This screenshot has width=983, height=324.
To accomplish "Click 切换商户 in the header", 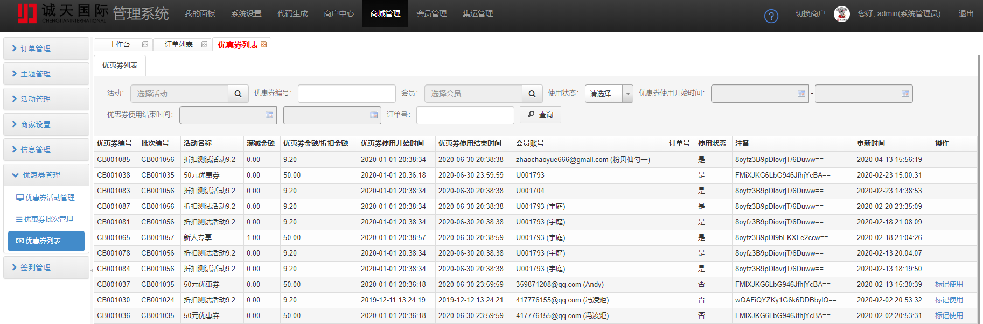I will [810, 13].
